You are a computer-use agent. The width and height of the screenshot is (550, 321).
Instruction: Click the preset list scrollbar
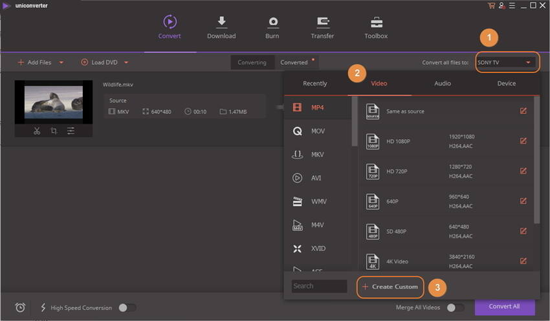point(536,160)
